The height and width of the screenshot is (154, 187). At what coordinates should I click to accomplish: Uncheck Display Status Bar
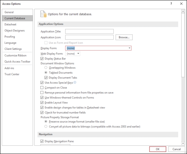pyautogui.click(x=42, y=59)
